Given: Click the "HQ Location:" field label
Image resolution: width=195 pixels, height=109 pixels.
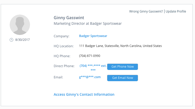Looking at the screenshot, I should 64,46.
